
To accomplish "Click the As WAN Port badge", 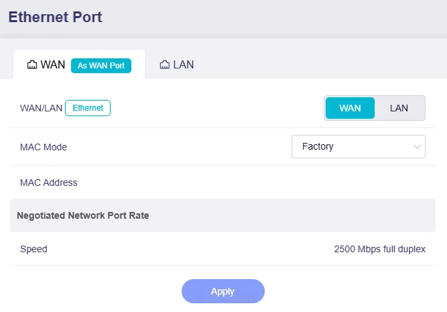I will point(101,66).
